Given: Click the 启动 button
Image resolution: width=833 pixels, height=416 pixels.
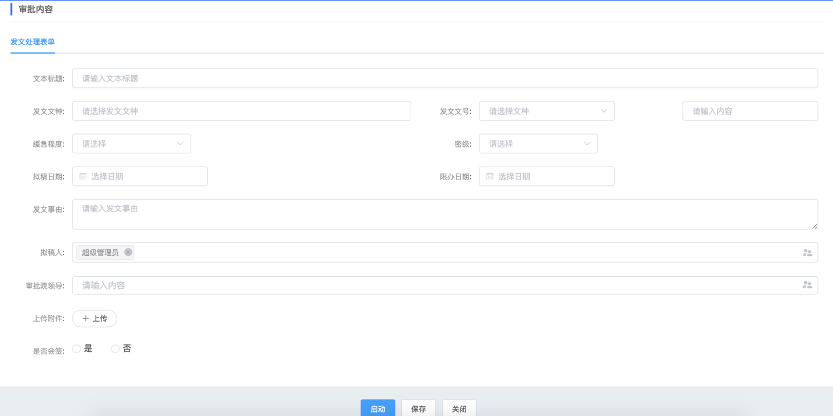Looking at the screenshot, I should pyautogui.click(x=377, y=408).
